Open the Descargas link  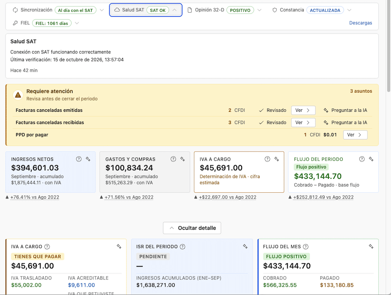[361, 23]
